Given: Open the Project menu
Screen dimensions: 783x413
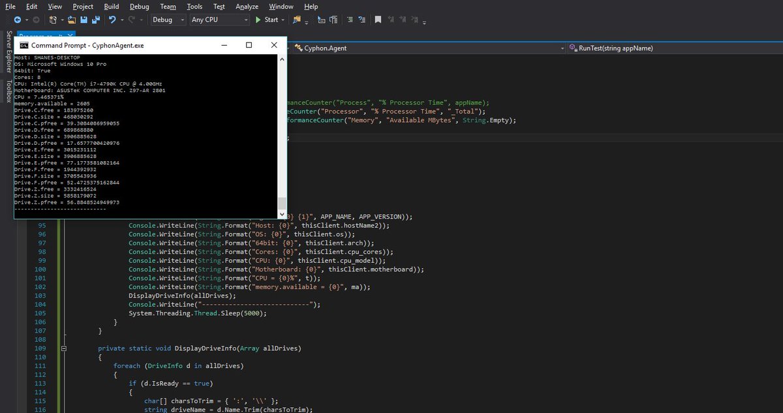Looking at the screenshot, I should tap(83, 7).
